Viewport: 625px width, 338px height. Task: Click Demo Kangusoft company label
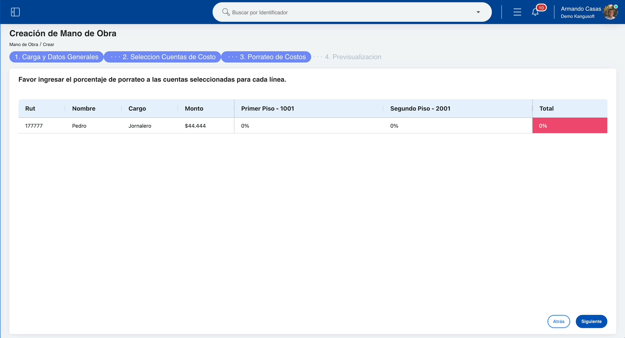coord(578,17)
